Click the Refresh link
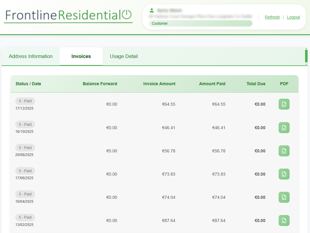This screenshot has height=233, width=310. coord(272,17)
